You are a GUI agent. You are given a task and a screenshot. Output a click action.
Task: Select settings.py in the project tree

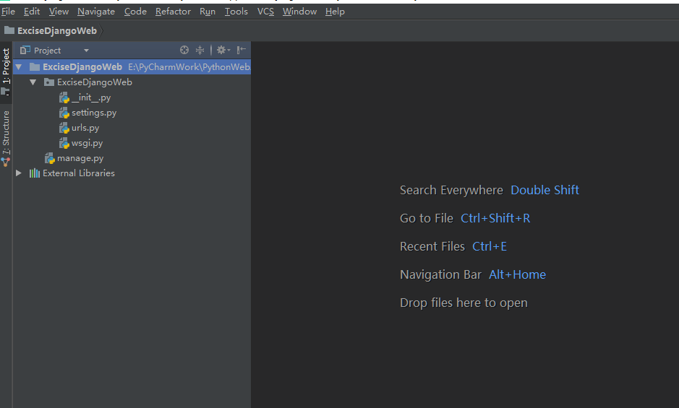coord(94,113)
